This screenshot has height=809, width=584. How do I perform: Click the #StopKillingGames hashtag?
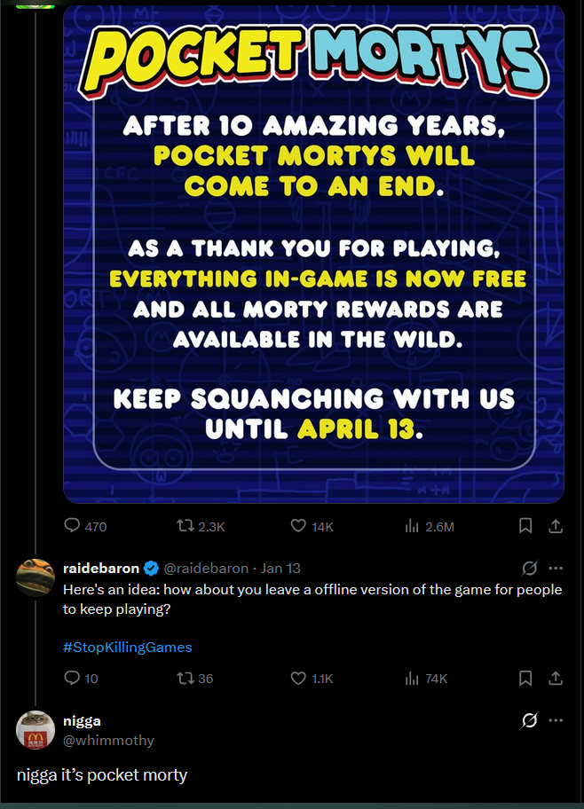click(128, 647)
